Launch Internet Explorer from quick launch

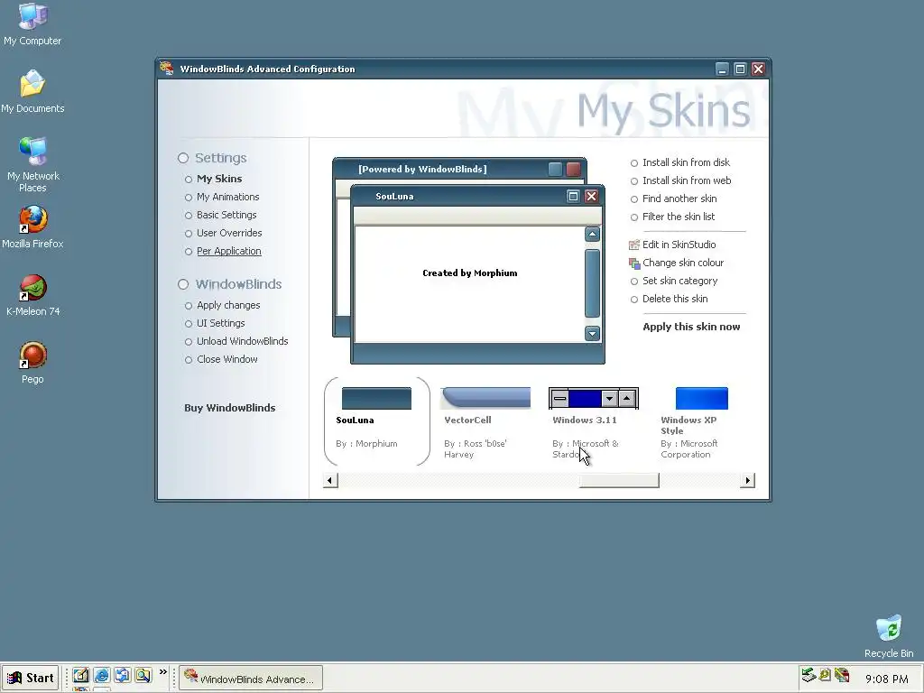(101, 675)
